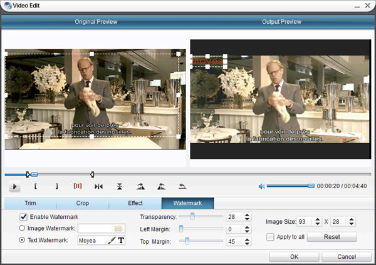Viewport: 376px width, 265px height.
Task: Increase image height 28 up arrow
Action: (352, 219)
